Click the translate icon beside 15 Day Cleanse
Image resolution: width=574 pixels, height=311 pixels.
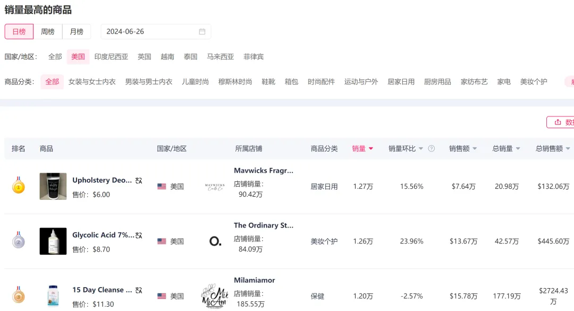pos(139,290)
